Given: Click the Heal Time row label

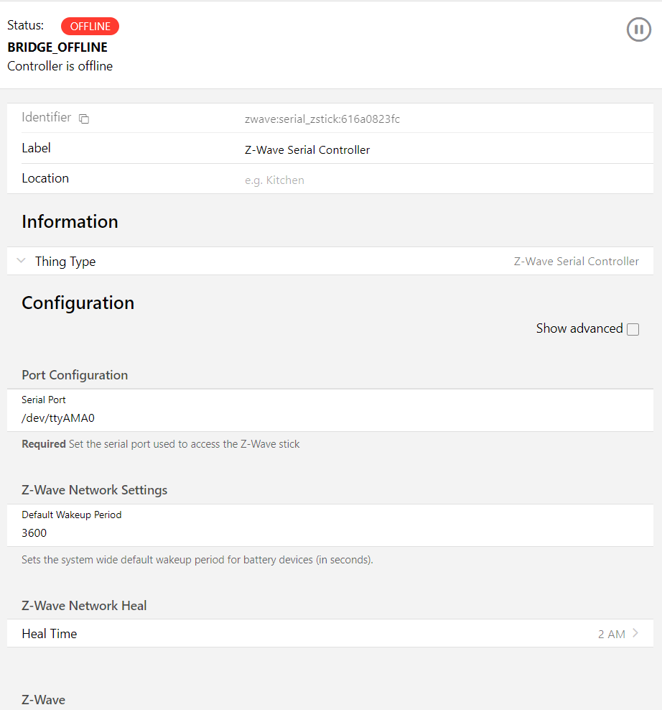Looking at the screenshot, I should [x=50, y=634].
